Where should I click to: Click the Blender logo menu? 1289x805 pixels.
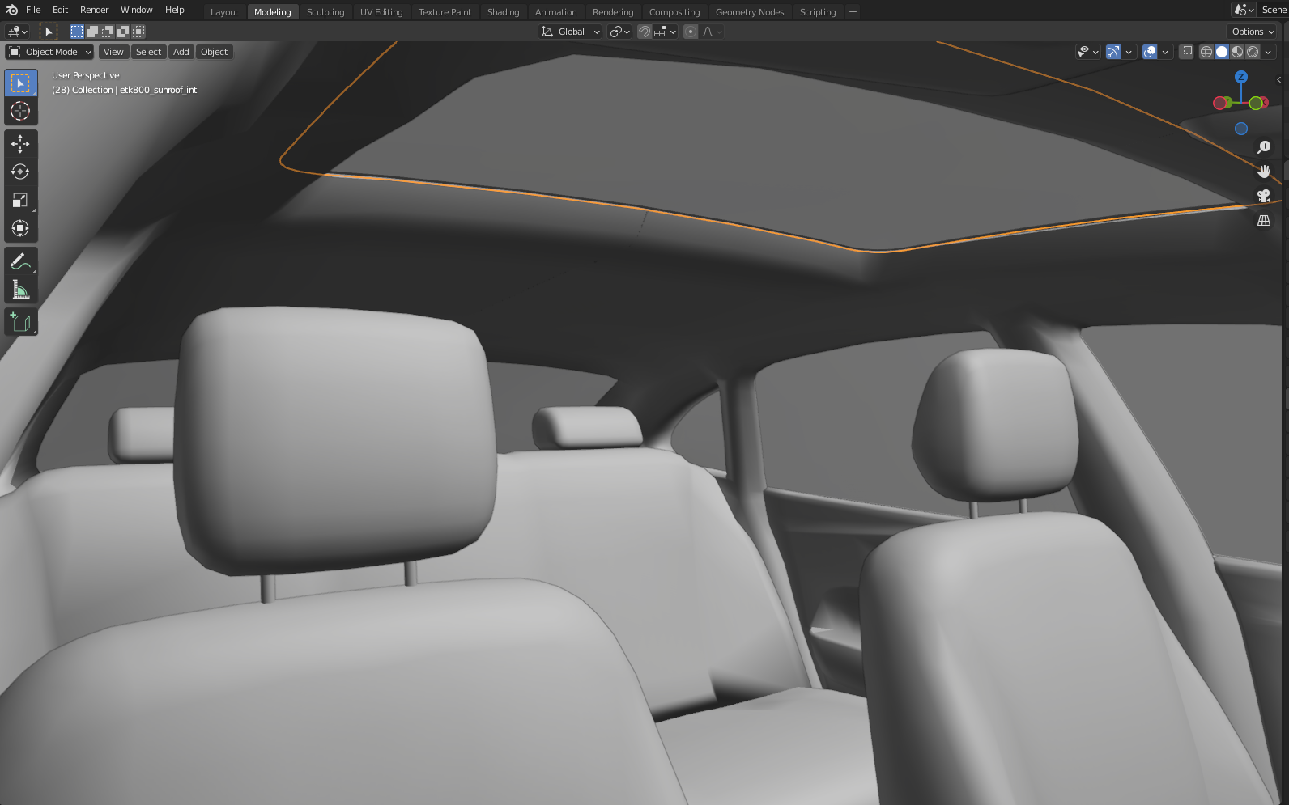[11, 10]
